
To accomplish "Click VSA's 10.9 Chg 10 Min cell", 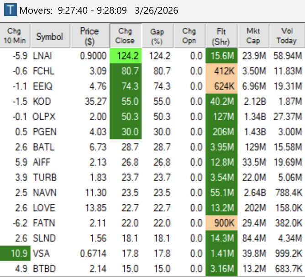I will [15, 253].
